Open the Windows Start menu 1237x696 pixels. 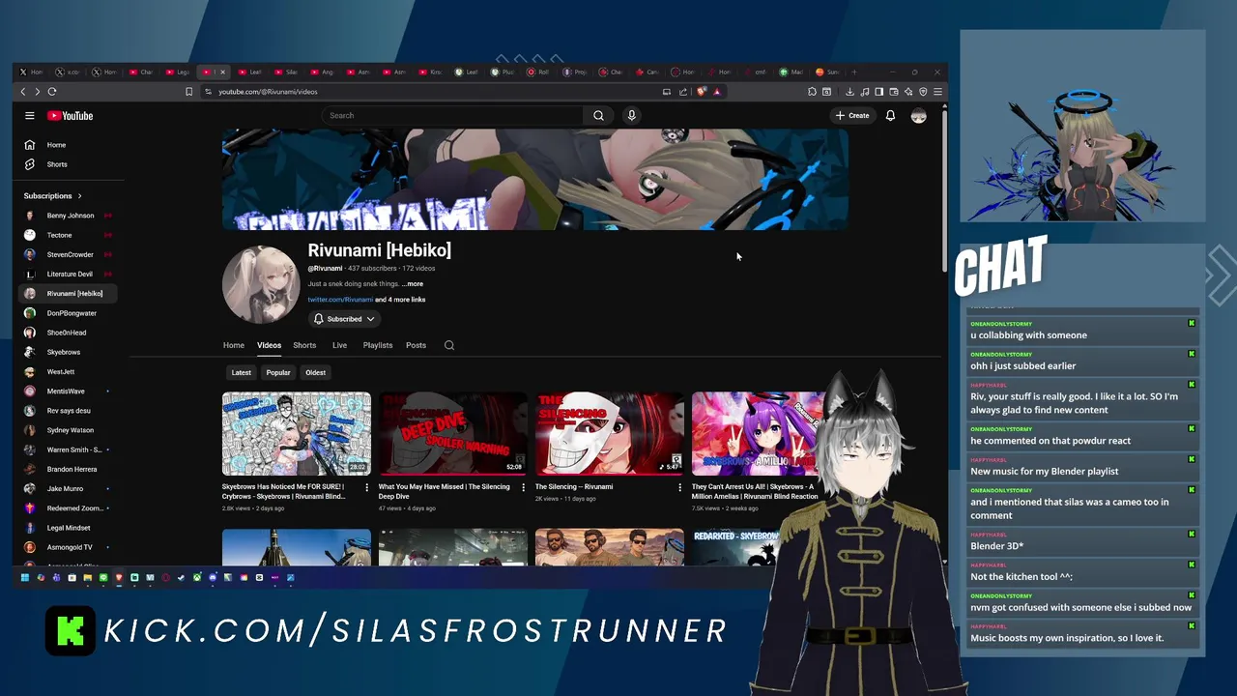click(x=25, y=578)
